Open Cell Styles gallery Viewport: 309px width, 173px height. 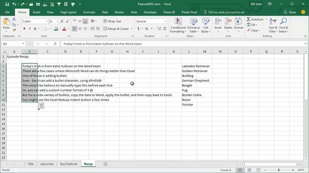click(x=206, y=25)
